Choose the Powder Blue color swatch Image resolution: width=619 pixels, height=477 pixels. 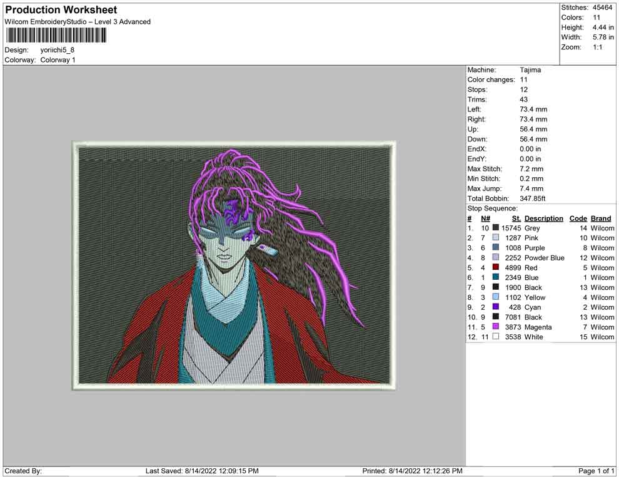coord(496,258)
